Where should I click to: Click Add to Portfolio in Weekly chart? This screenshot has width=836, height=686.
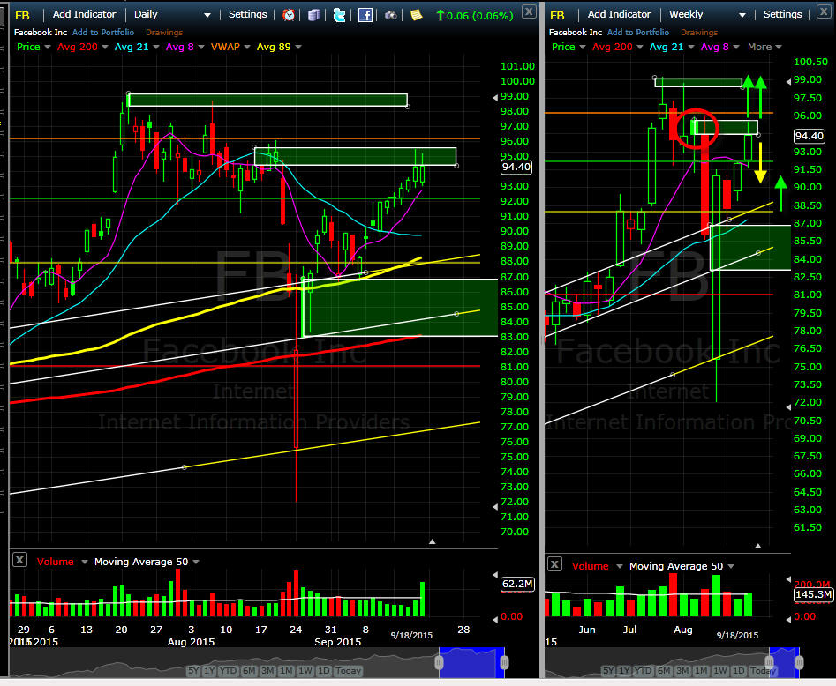pos(637,33)
